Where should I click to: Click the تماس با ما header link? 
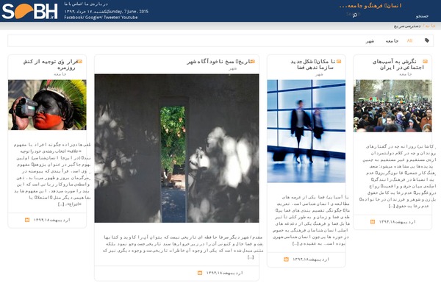(75, 4)
